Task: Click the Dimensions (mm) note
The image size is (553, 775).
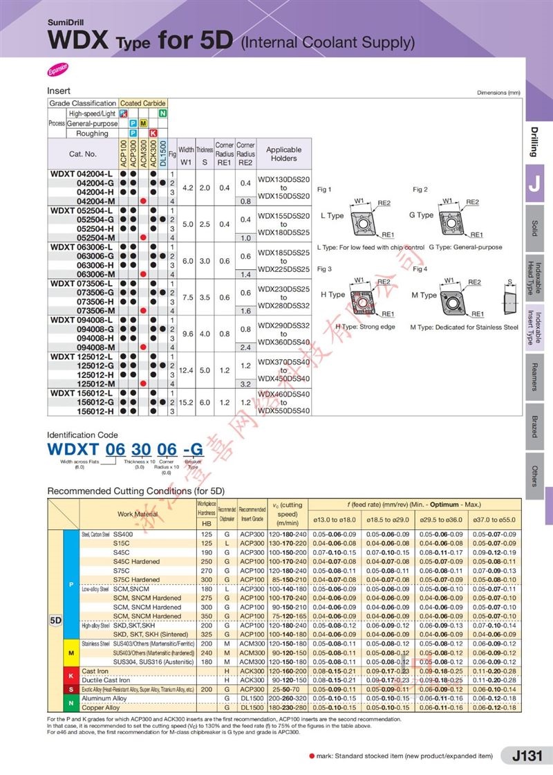Action: coord(498,93)
